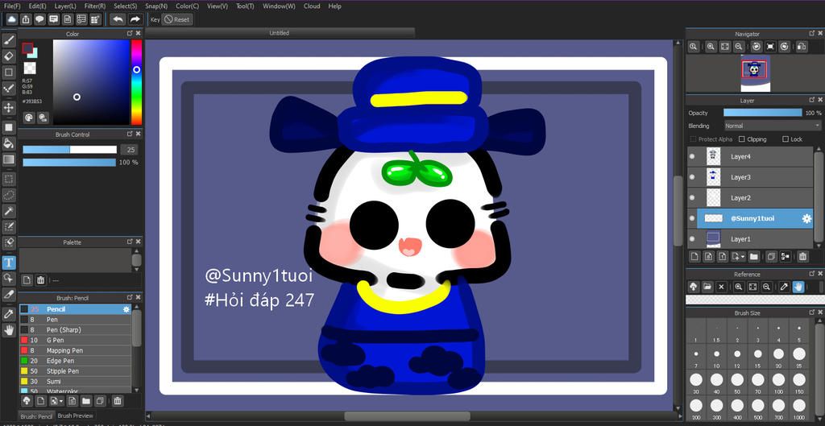Open the Snap(N) menu
This screenshot has height=426, width=825.
click(156, 6)
